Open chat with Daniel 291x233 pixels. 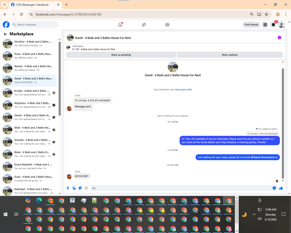click(x=29, y=117)
